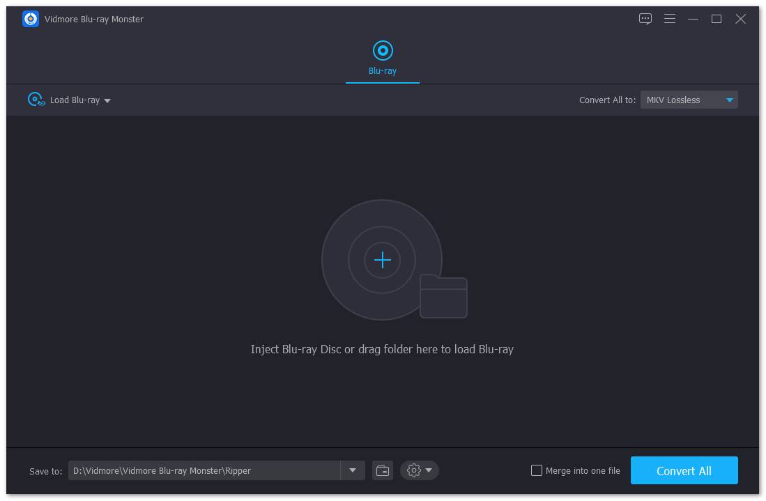766x501 pixels.
Task: Expand the arrow next to settings gear
Action: click(429, 470)
